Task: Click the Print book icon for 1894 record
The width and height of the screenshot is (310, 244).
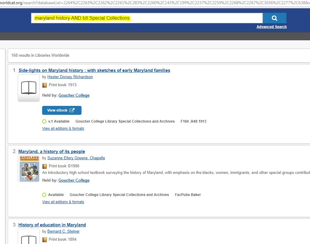Action: click(45, 240)
